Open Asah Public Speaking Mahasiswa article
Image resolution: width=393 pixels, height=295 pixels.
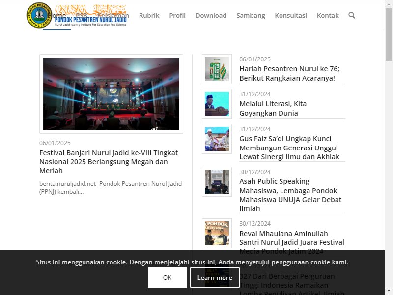(290, 195)
